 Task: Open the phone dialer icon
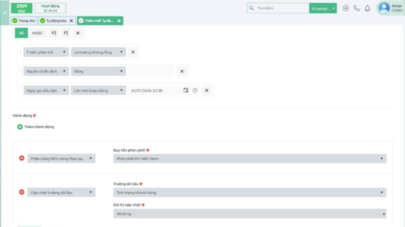tap(356, 8)
